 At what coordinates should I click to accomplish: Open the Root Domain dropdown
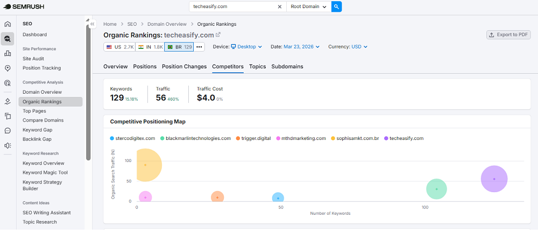click(308, 6)
